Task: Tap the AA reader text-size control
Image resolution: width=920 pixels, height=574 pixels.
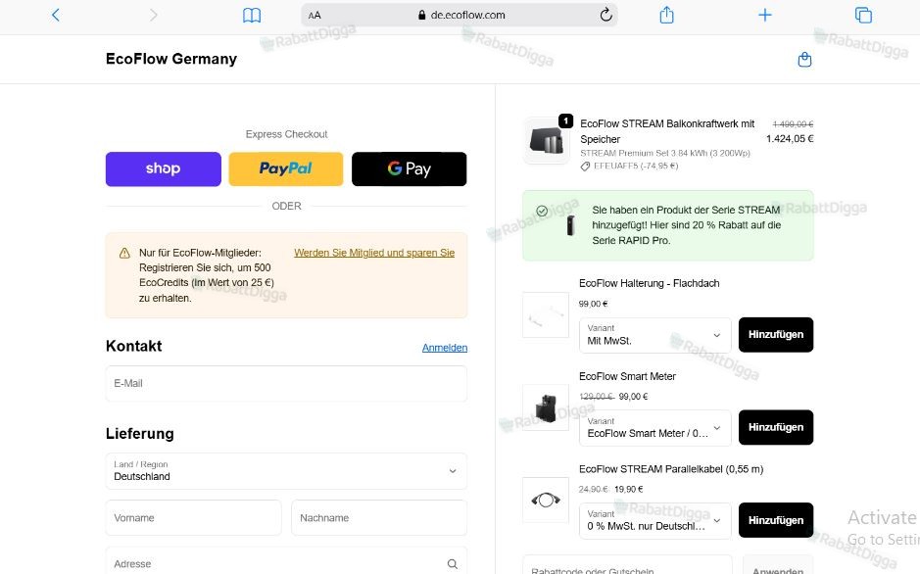Action: click(x=315, y=16)
